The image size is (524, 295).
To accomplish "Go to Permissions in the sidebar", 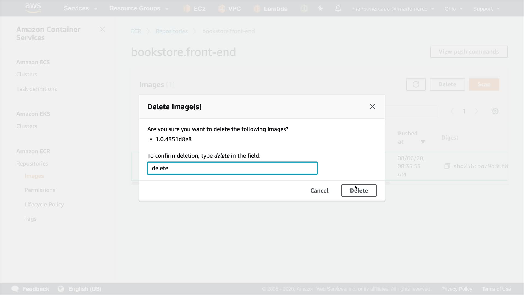I will 40,190.
